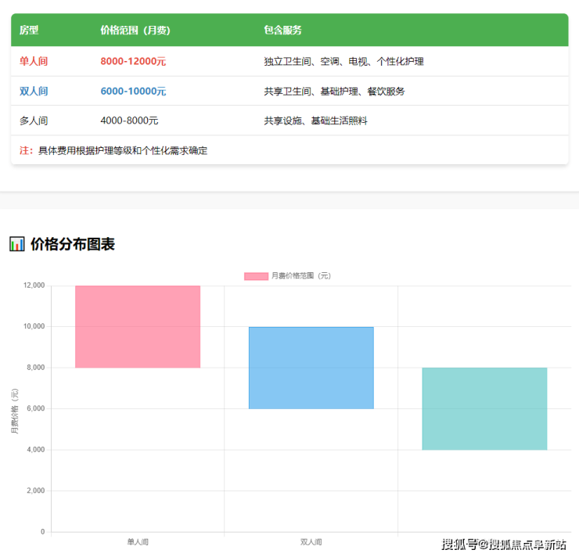
Task: Click the red 注: note label
Action: 26,150
